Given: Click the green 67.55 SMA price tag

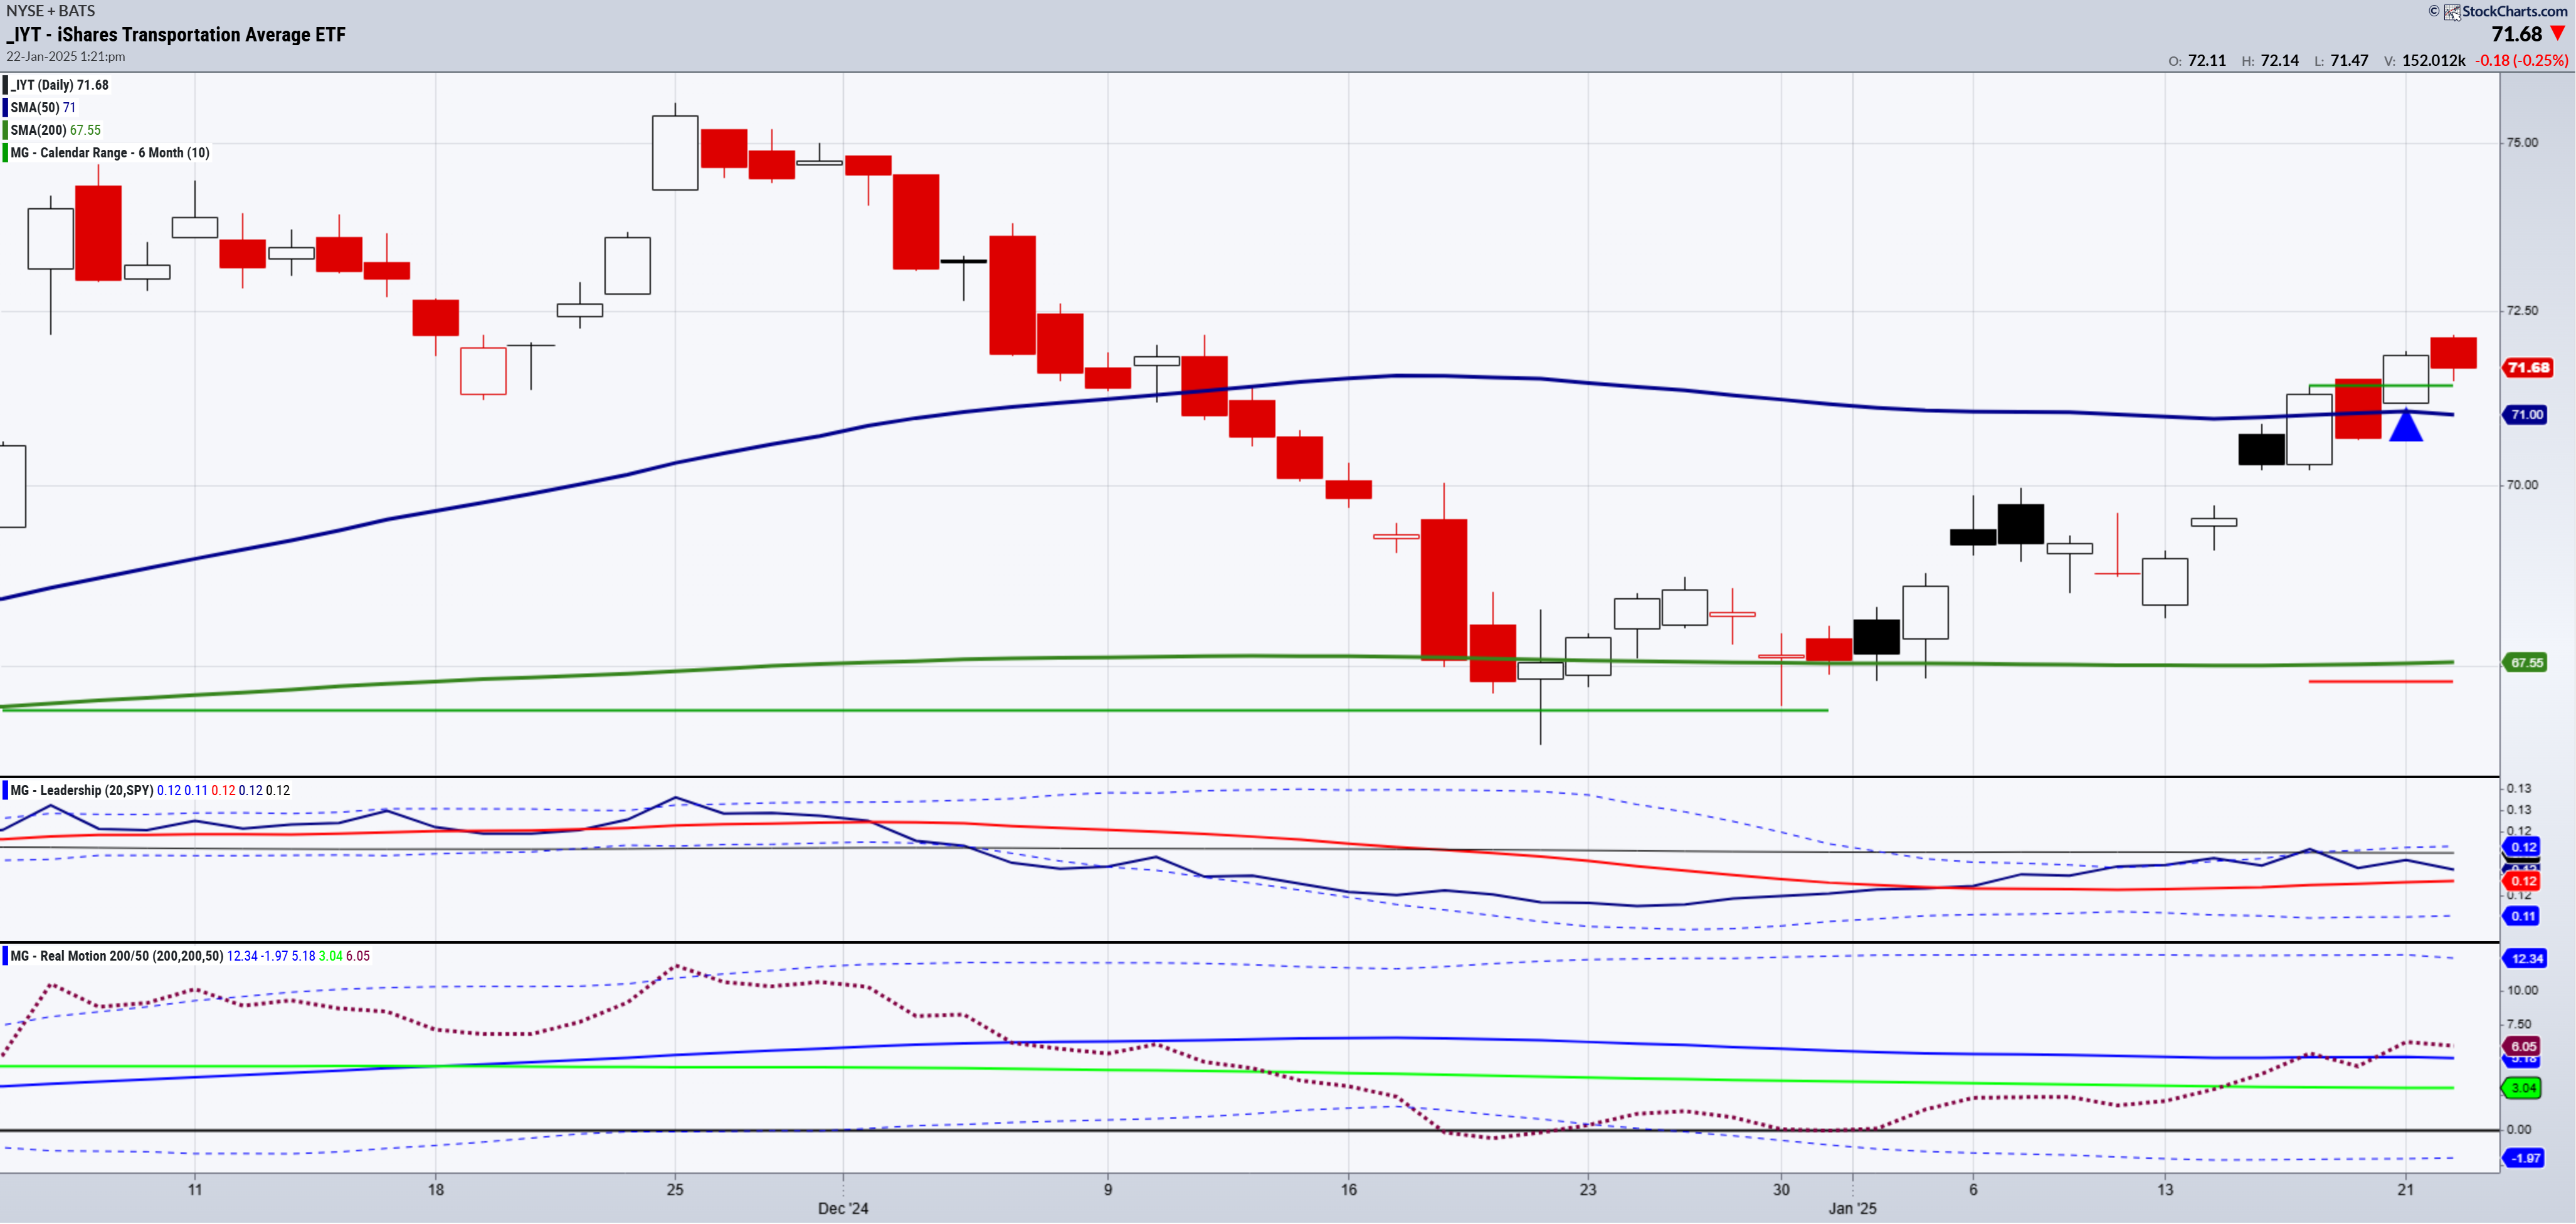Looking at the screenshot, I should coord(2526,663).
